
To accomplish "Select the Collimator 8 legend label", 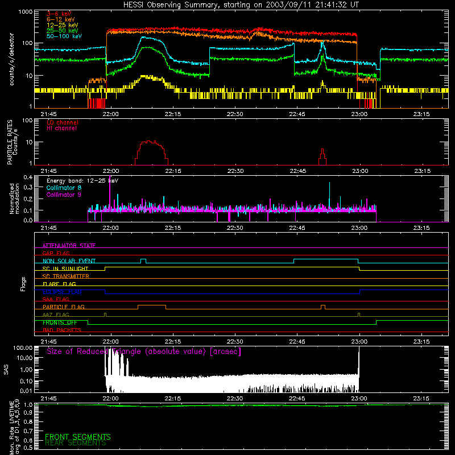I will click(64, 188).
